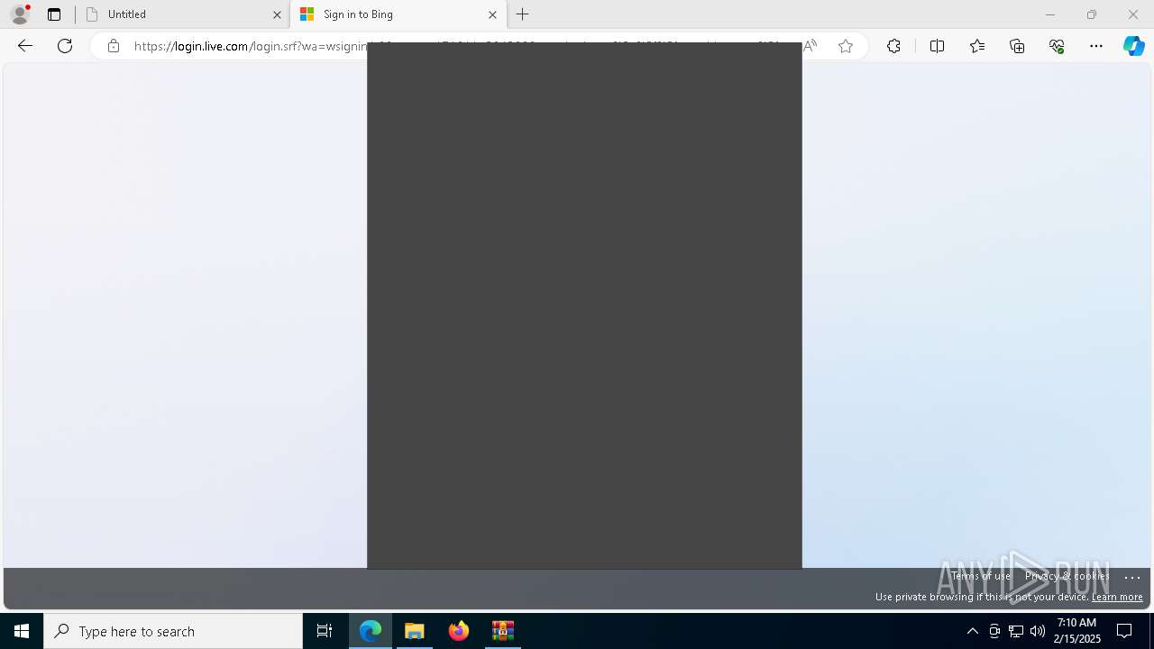Open volume control tray icon
Screen dimensions: 1154x649
tap(1038, 631)
